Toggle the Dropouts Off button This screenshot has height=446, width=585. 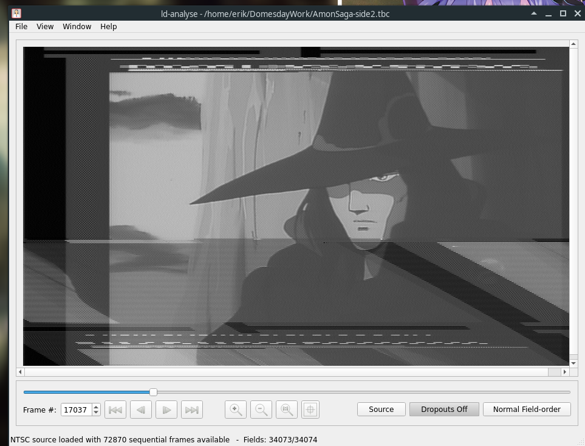coord(444,409)
